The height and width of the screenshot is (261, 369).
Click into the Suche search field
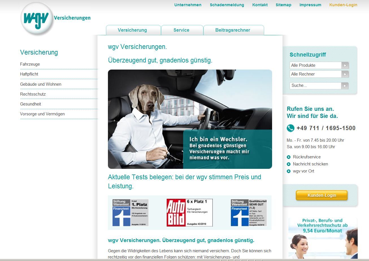click(315, 86)
